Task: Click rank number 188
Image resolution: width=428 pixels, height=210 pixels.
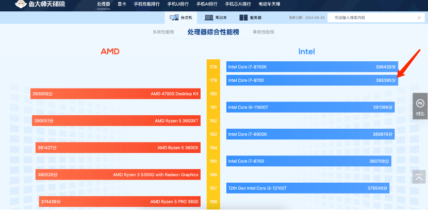Action: [213, 202]
